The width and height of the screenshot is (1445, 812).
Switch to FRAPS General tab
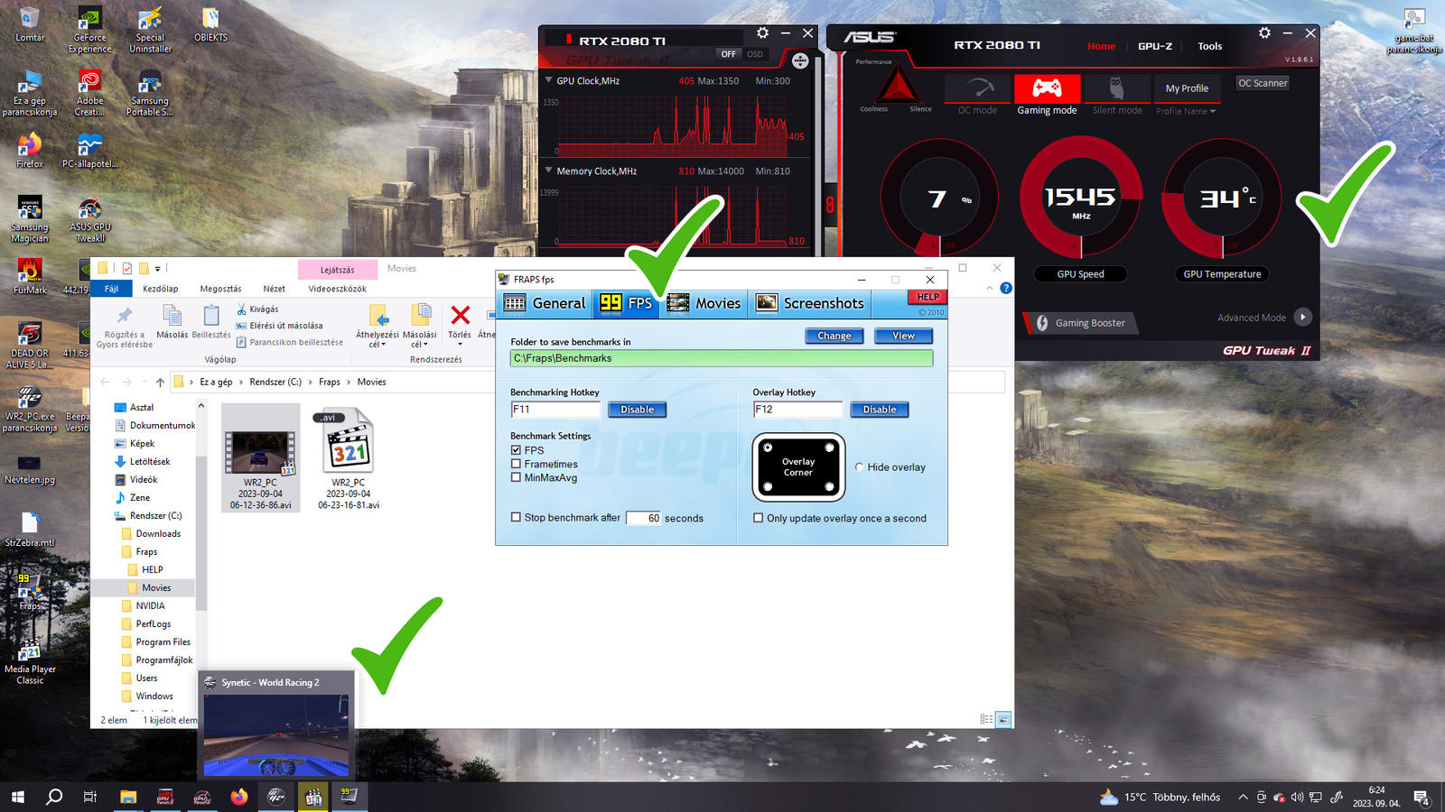pyautogui.click(x=545, y=303)
